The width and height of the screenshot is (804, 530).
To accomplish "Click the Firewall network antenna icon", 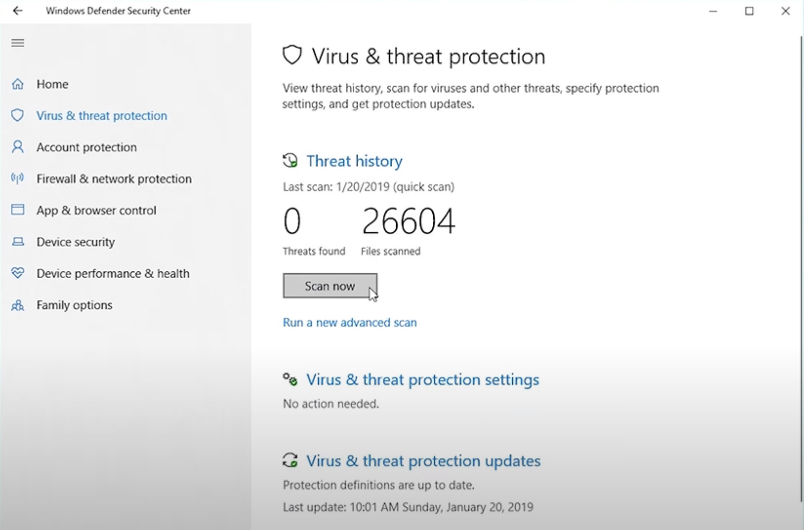I will pyautogui.click(x=18, y=179).
